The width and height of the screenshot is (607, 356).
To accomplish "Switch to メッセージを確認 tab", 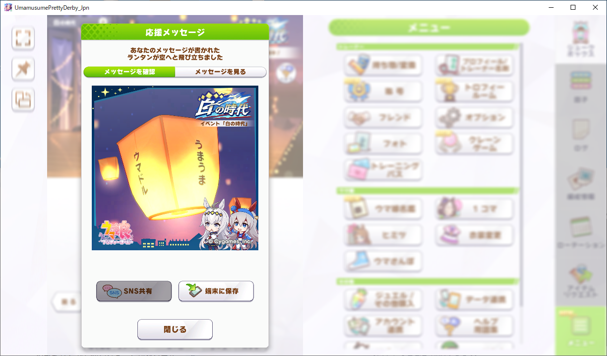I will pos(130,72).
